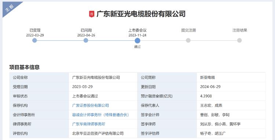Open 容诚会计师事务所（特殊普通合伙） link

(x=101, y=115)
